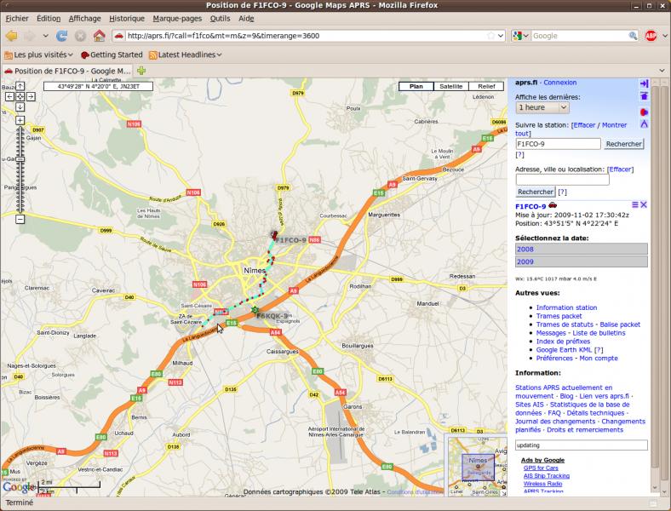This screenshot has width=671, height=511.
Task: Open the Édition menu
Action: tap(49, 19)
